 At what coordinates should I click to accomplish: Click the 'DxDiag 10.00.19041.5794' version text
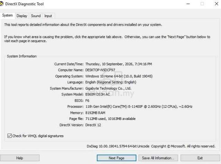(x=107, y=146)
